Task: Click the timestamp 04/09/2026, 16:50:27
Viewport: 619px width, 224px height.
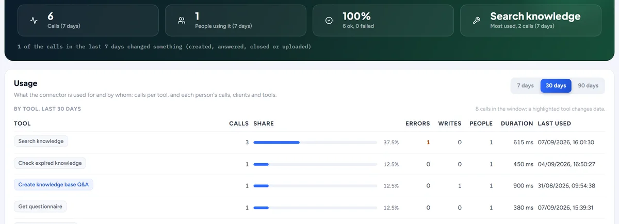Action: [x=566, y=164]
